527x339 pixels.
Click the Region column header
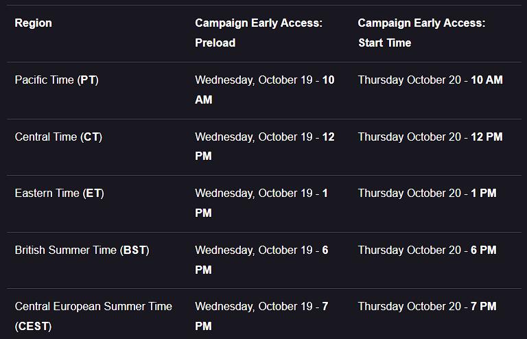33,23
